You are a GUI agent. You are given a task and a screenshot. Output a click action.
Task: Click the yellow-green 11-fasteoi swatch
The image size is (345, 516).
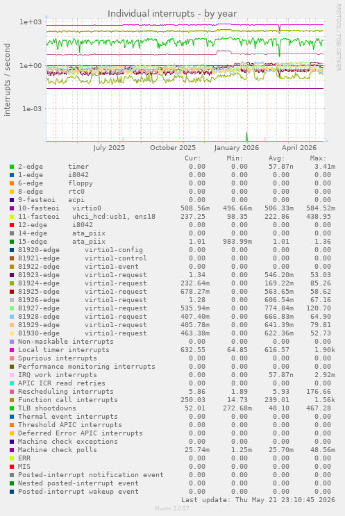point(12,217)
